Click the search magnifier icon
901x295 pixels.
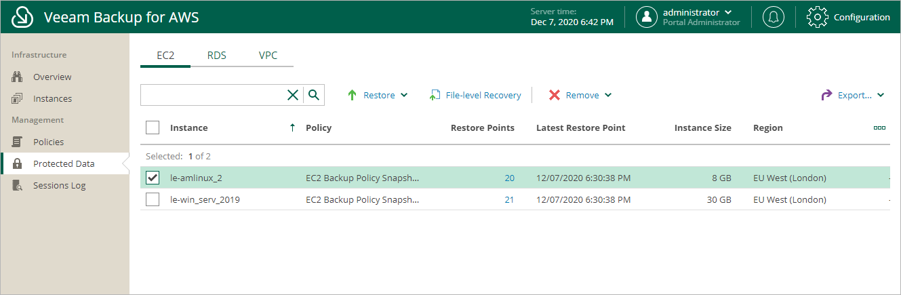[314, 95]
